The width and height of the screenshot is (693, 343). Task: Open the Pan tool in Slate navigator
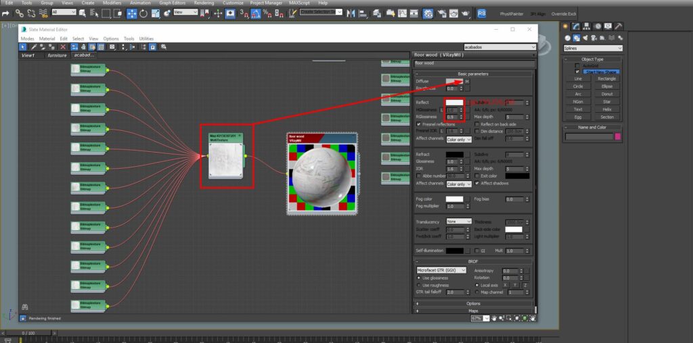tap(494, 318)
